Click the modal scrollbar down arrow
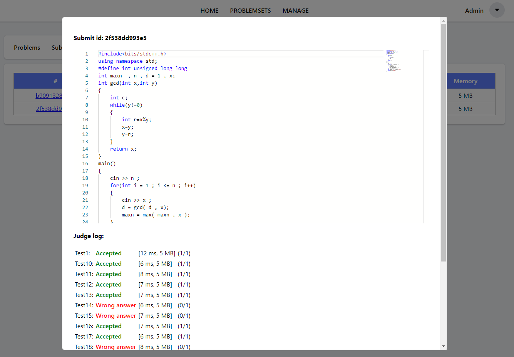The height and width of the screenshot is (357, 514). point(444,346)
